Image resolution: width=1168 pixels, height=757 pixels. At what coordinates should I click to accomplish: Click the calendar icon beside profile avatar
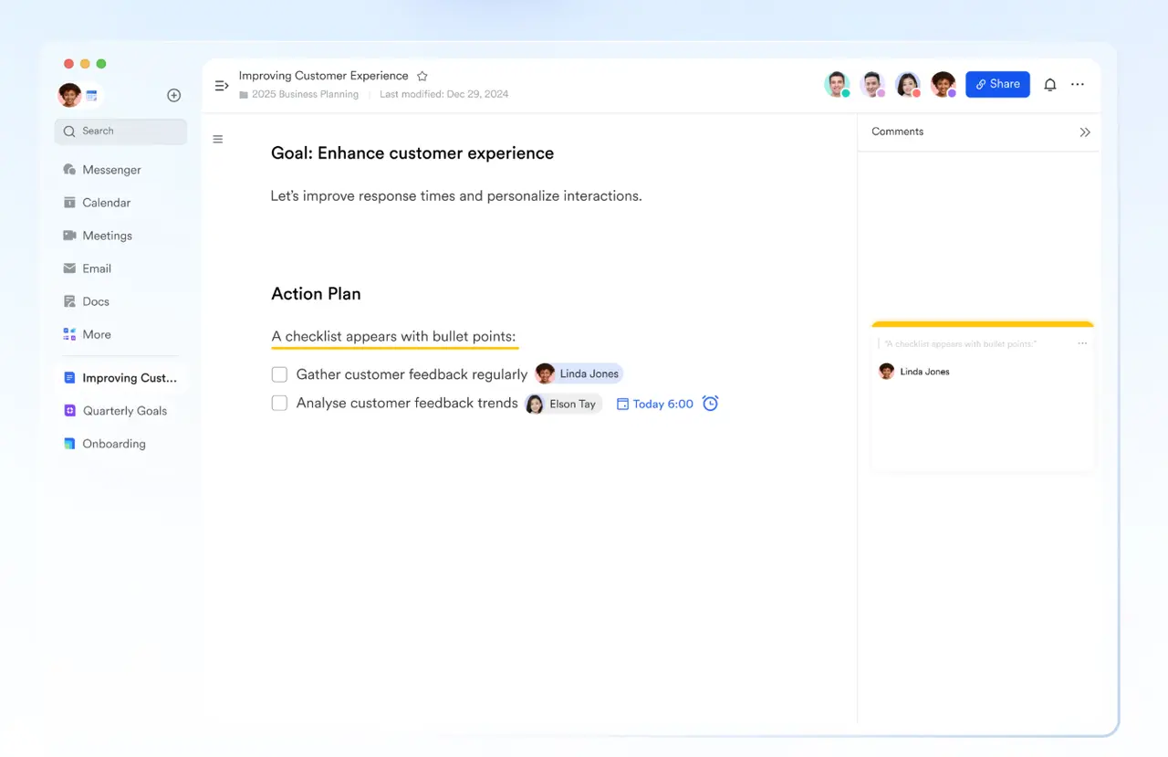[x=92, y=96]
